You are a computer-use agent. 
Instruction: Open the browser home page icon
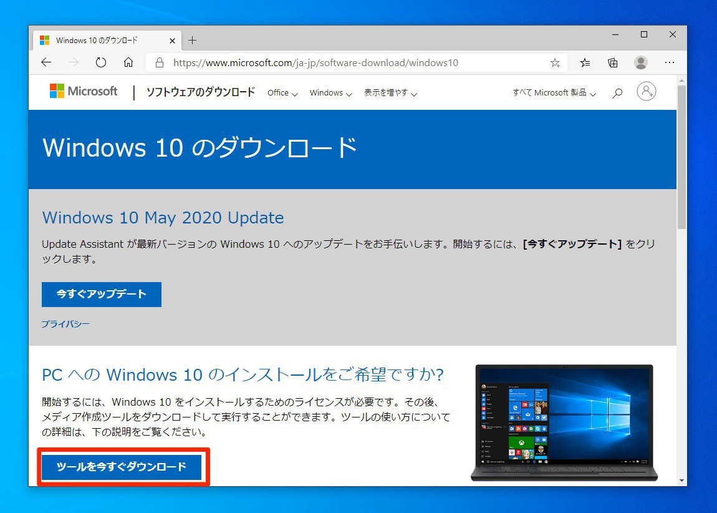tap(128, 62)
